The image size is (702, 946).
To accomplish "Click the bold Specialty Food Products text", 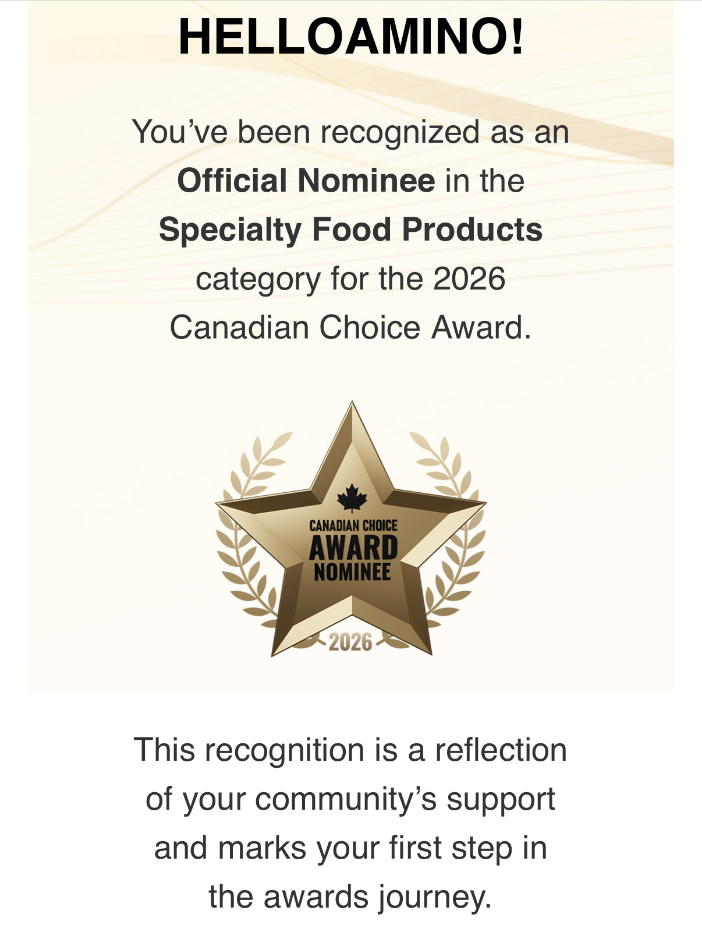I will 350,230.
